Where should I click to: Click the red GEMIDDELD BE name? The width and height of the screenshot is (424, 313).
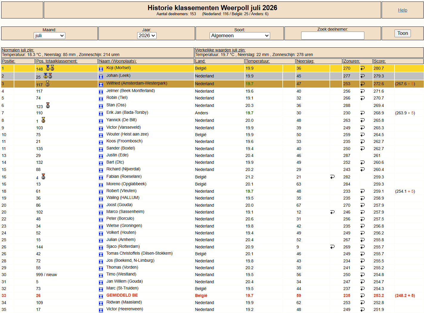(122, 295)
